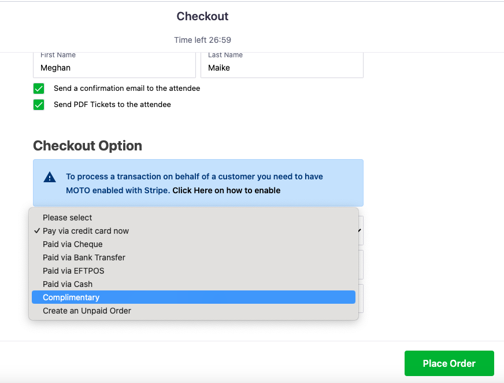Choose Pay via credit card now option
Image resolution: width=504 pixels, height=383 pixels.
[194, 231]
